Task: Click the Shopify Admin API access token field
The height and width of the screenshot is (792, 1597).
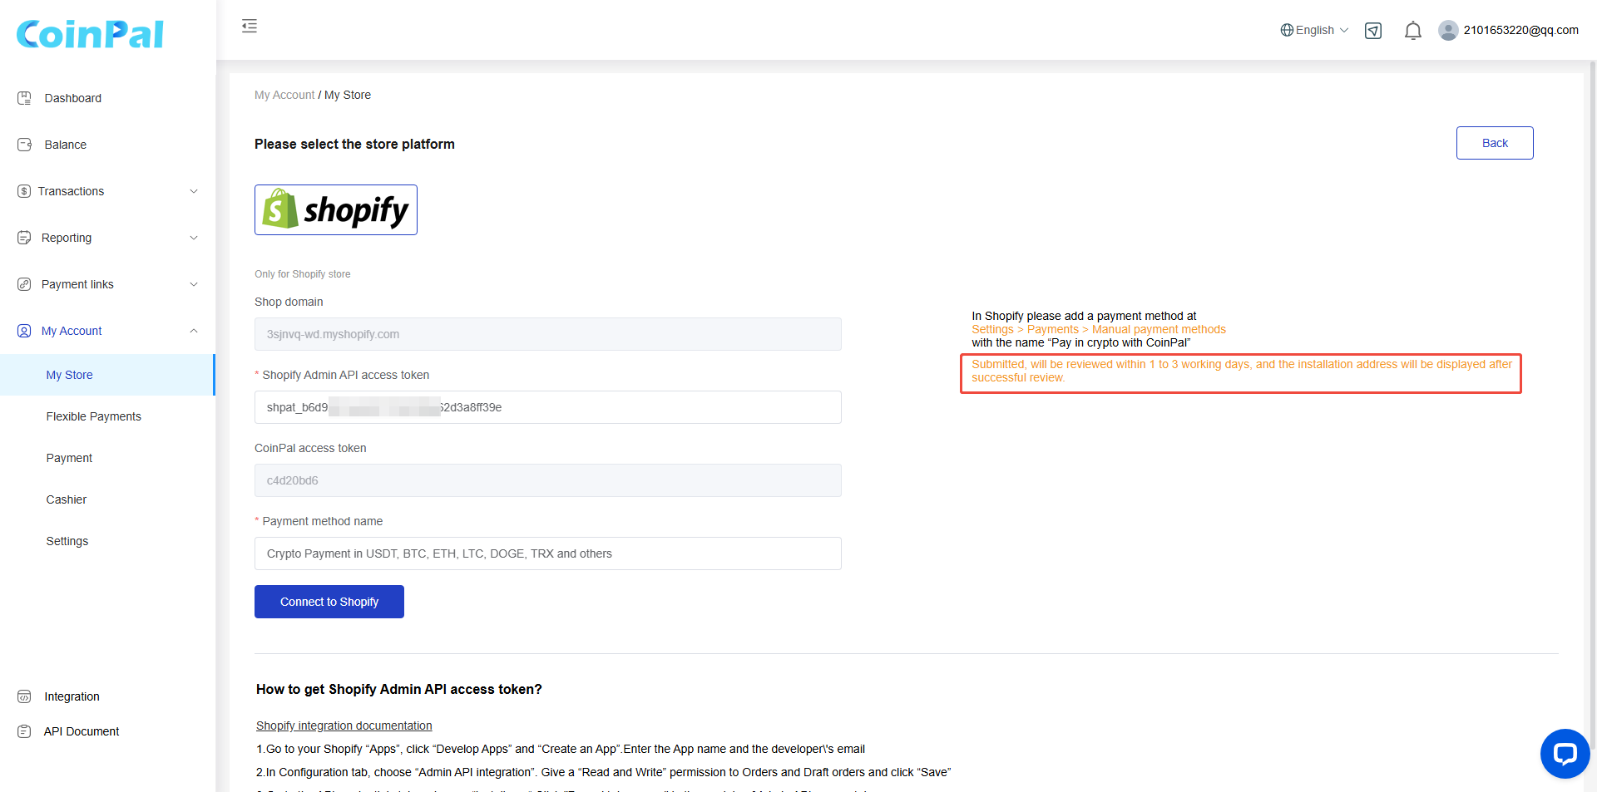Action: tap(547, 407)
